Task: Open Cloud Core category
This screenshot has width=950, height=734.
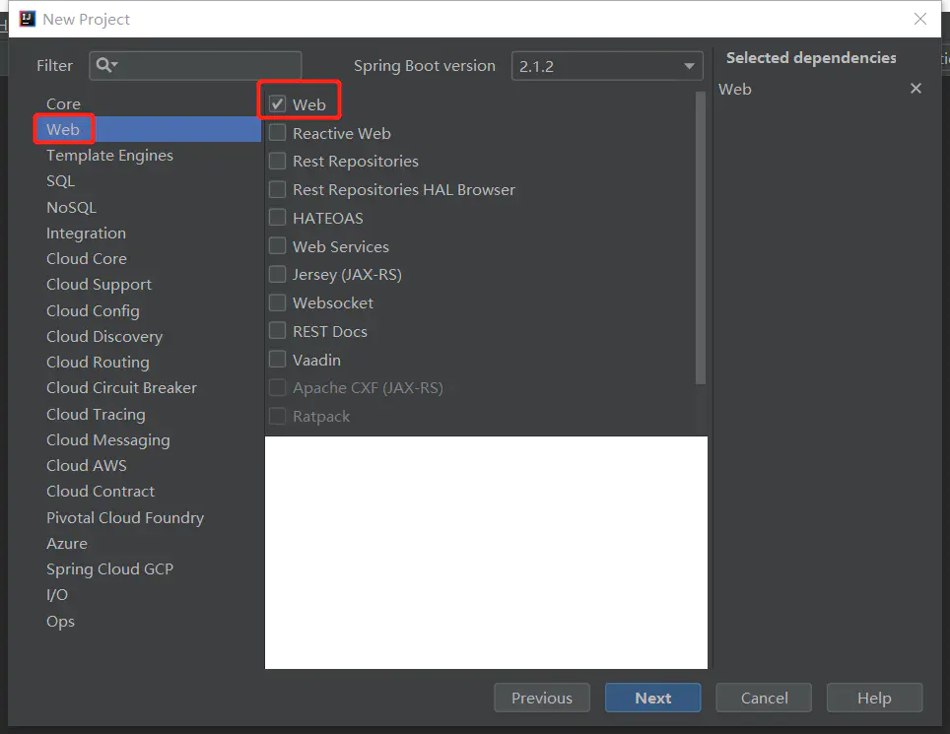Action: tap(87, 258)
